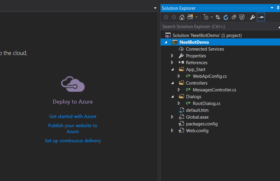Expand the References node
This screenshot has height=181, width=280.
click(172, 63)
